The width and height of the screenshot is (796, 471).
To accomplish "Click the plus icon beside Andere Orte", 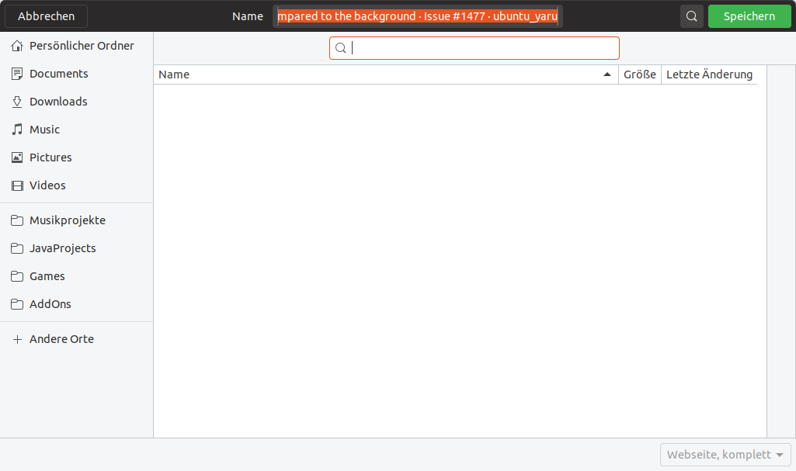I will tap(17, 339).
